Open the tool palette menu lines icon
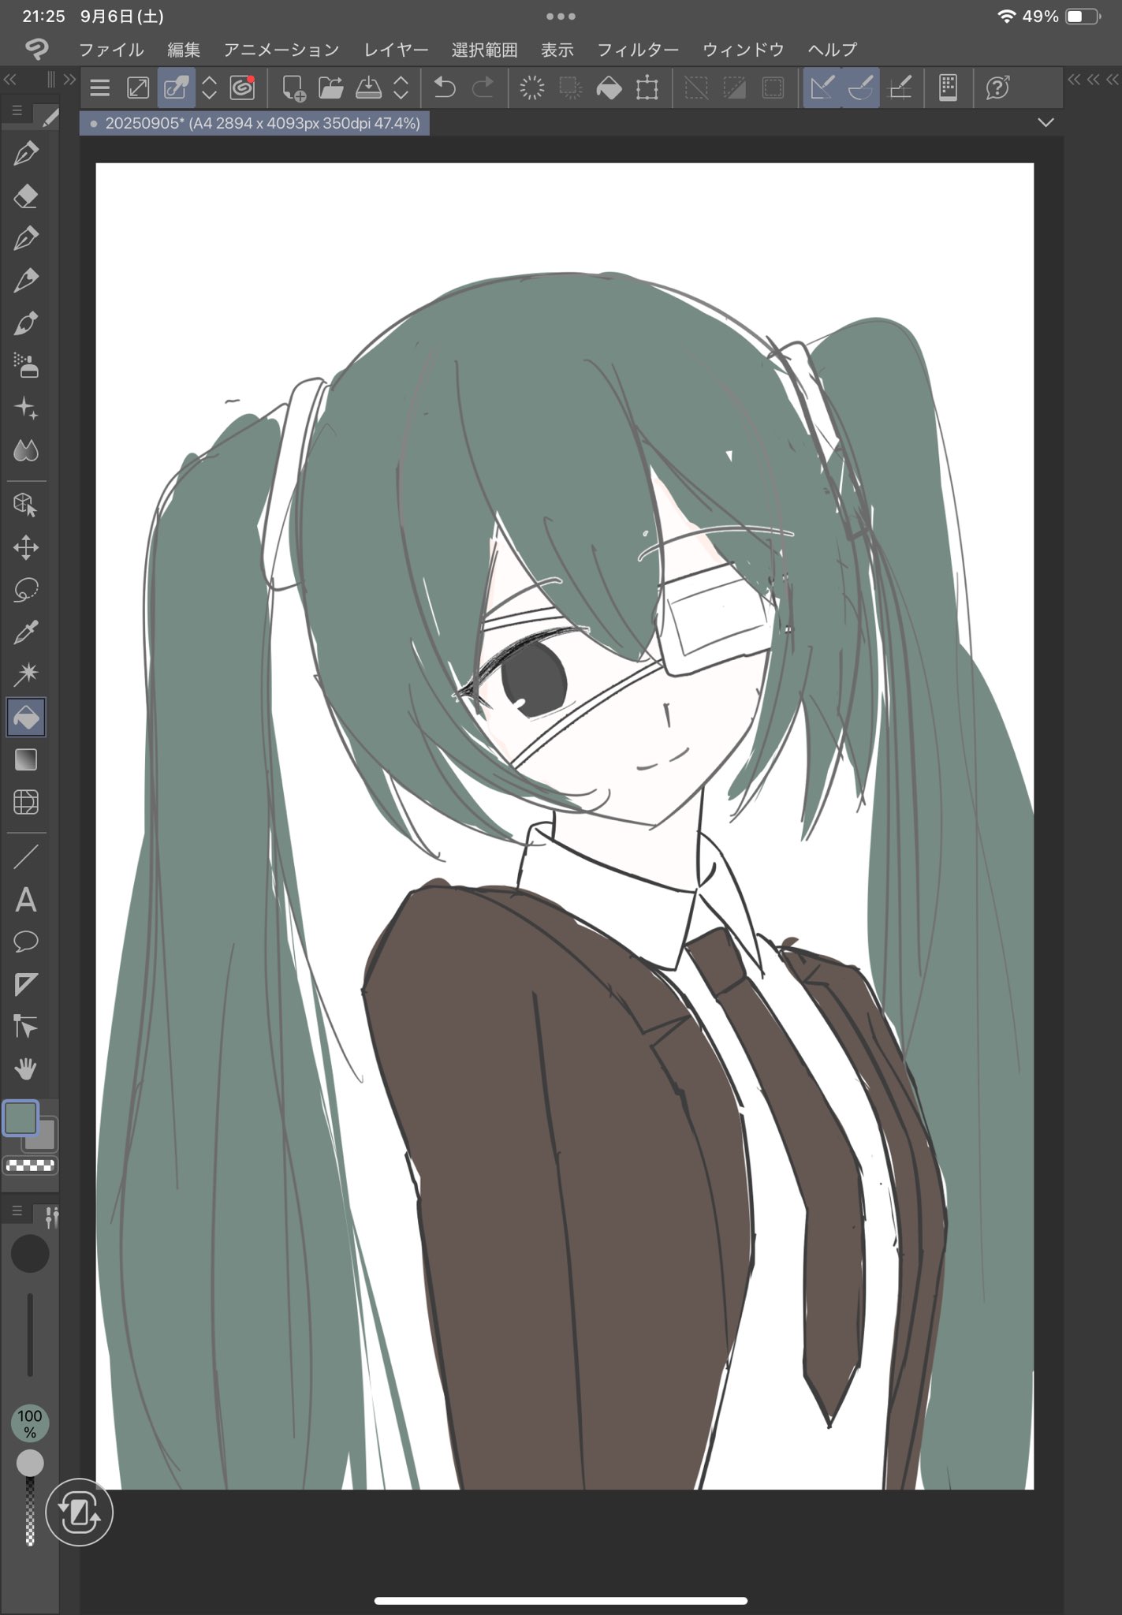 pos(17,110)
